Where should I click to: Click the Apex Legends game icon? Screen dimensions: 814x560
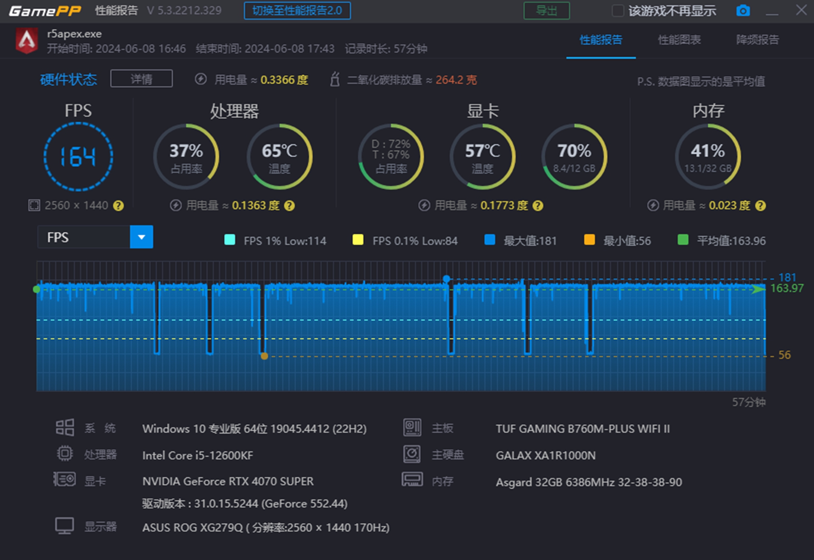point(27,41)
